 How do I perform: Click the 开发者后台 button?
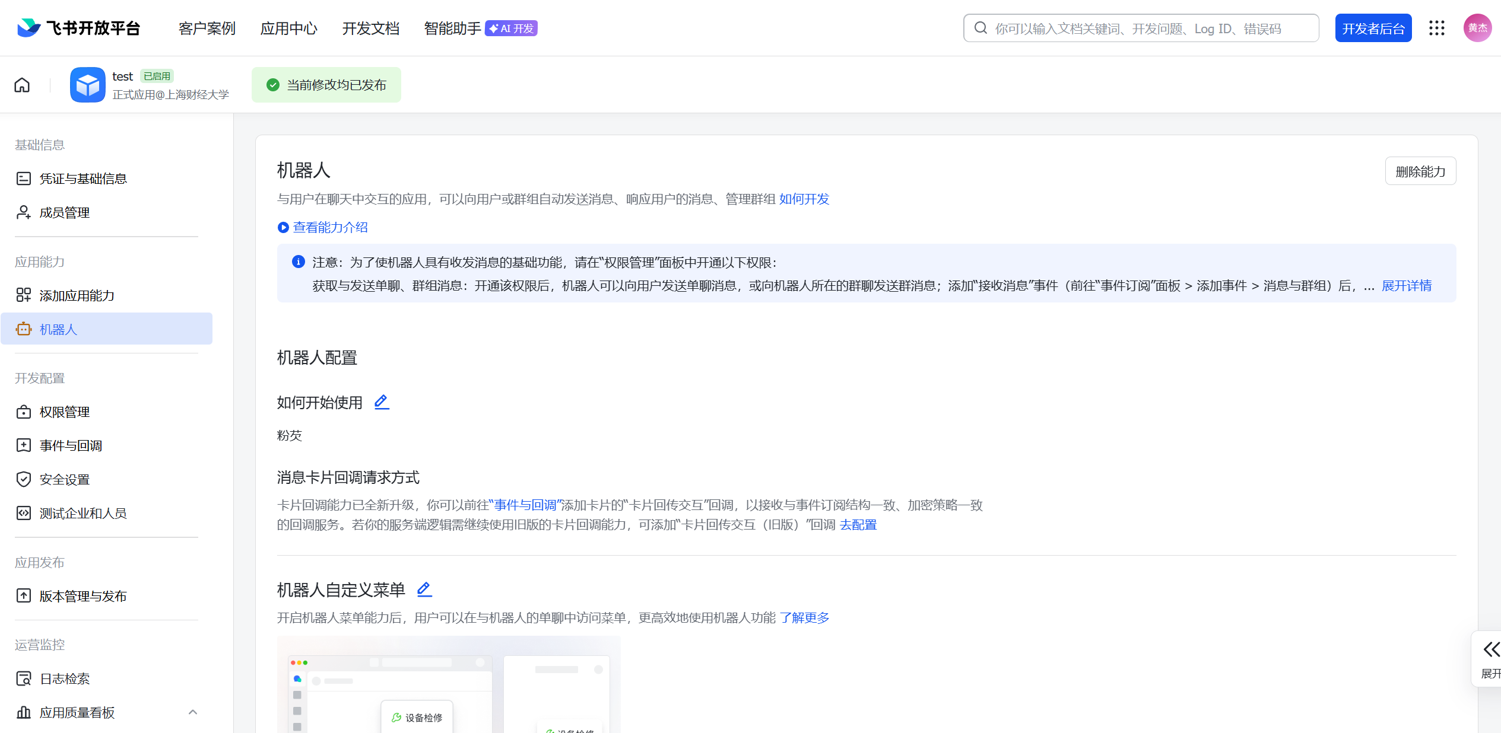[x=1373, y=28]
